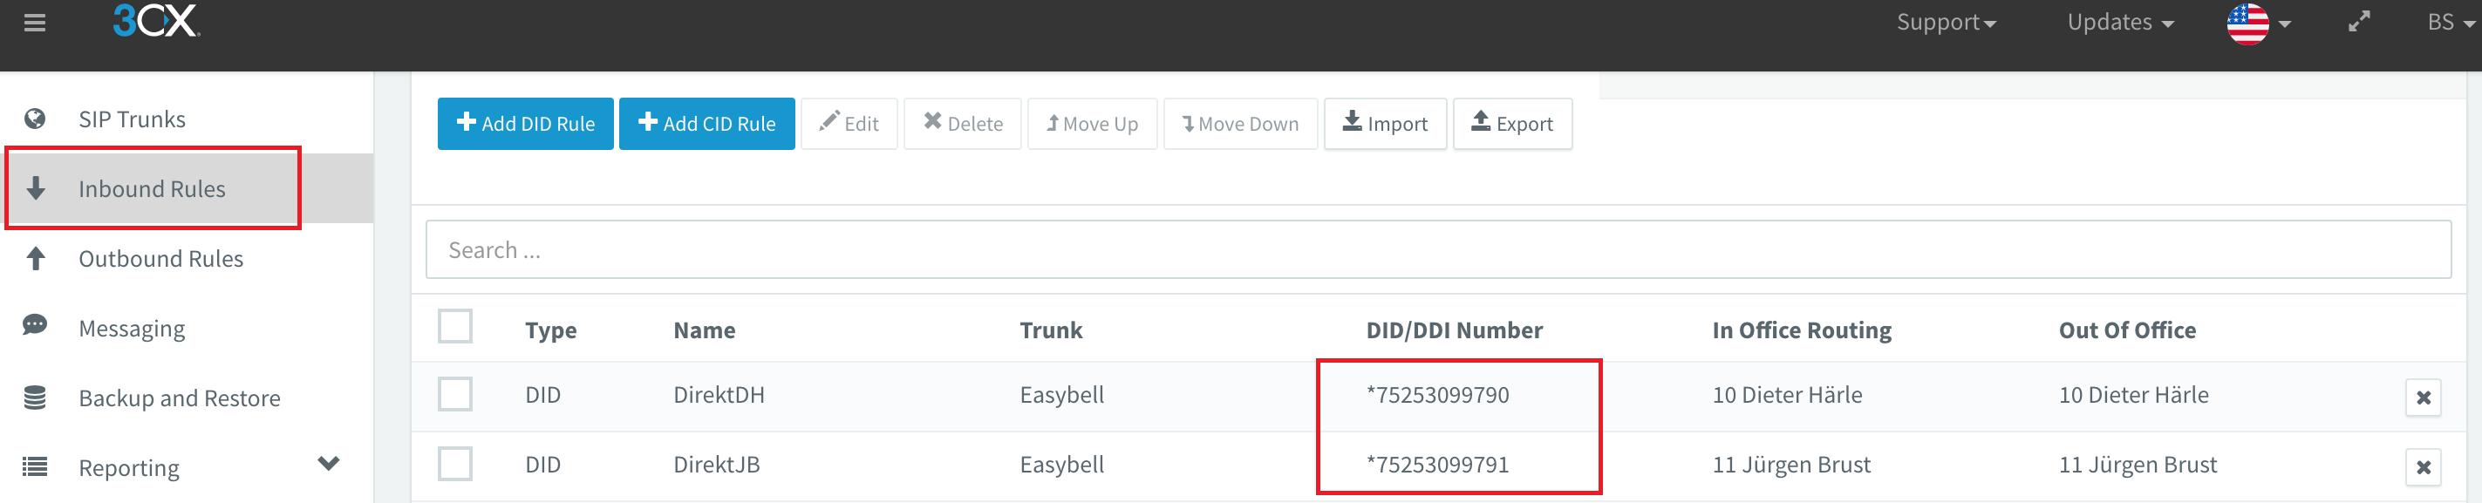
Task: Click the Export button
Action: pos(1511,123)
